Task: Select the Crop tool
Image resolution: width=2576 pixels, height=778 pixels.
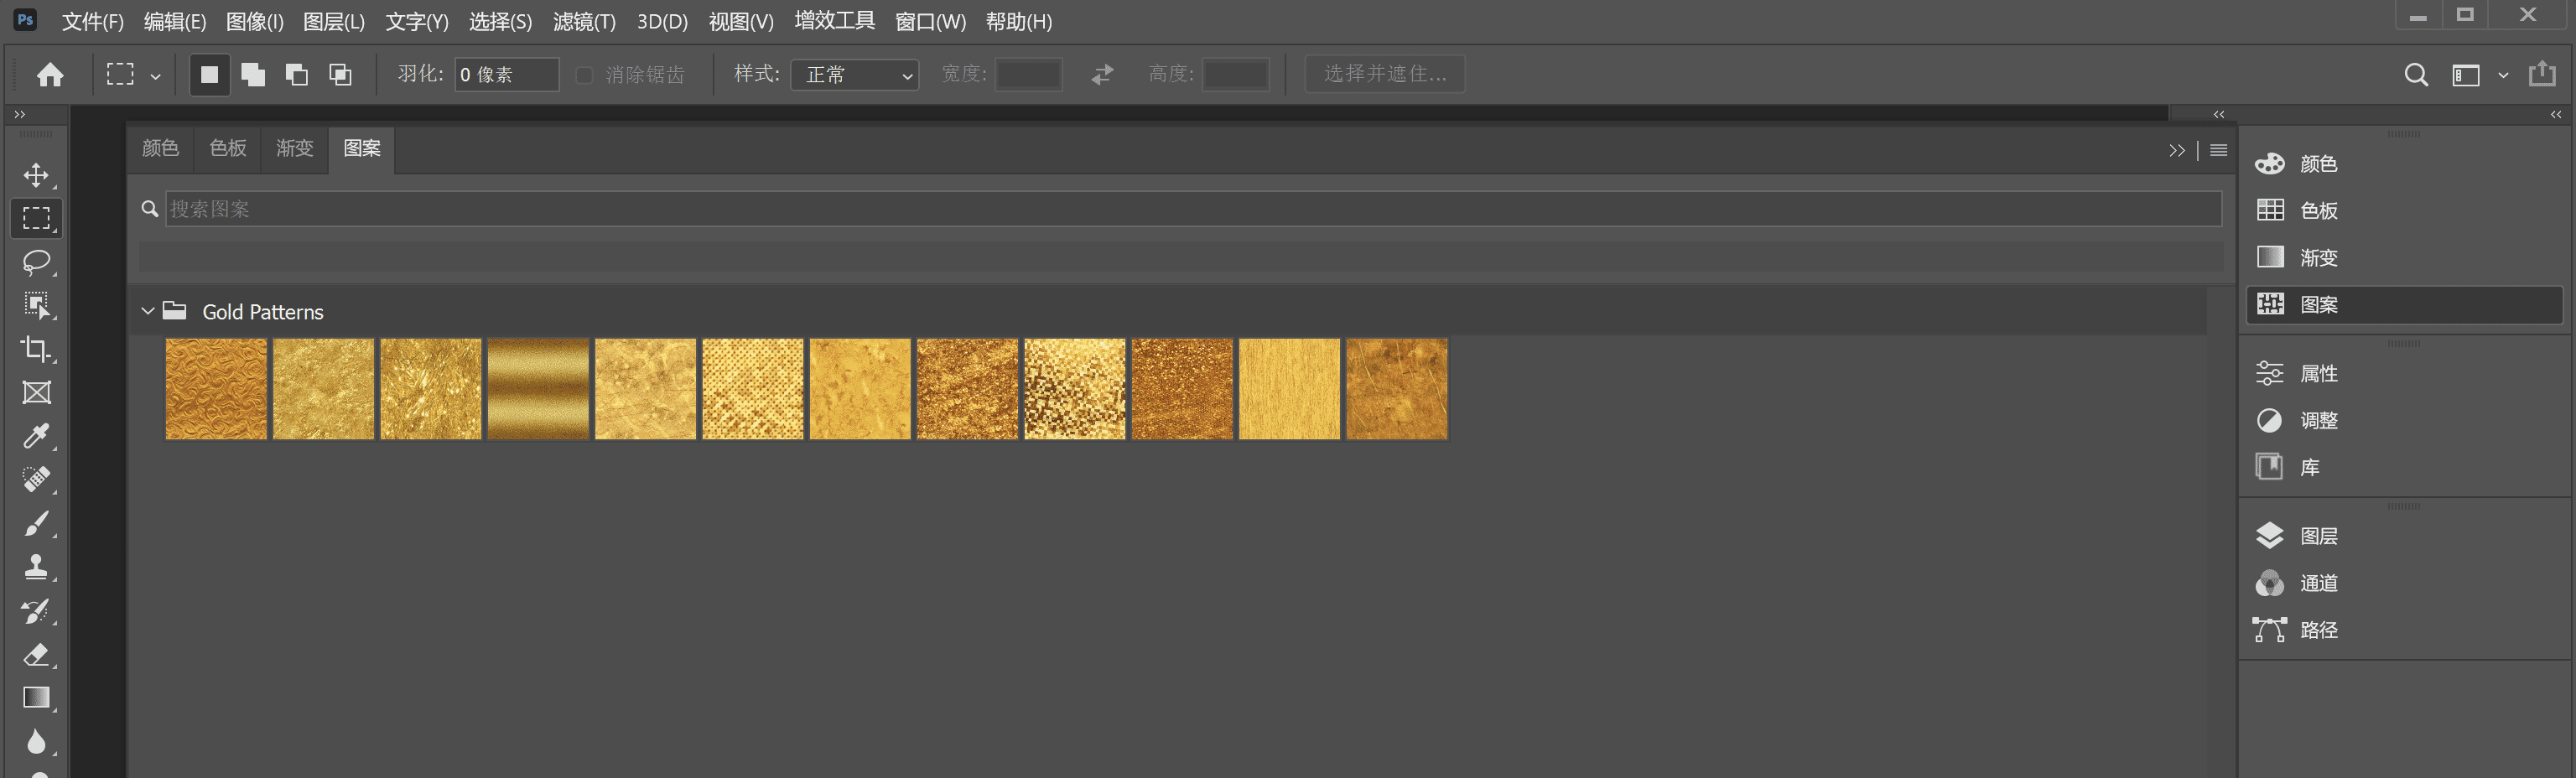Action: [36, 349]
